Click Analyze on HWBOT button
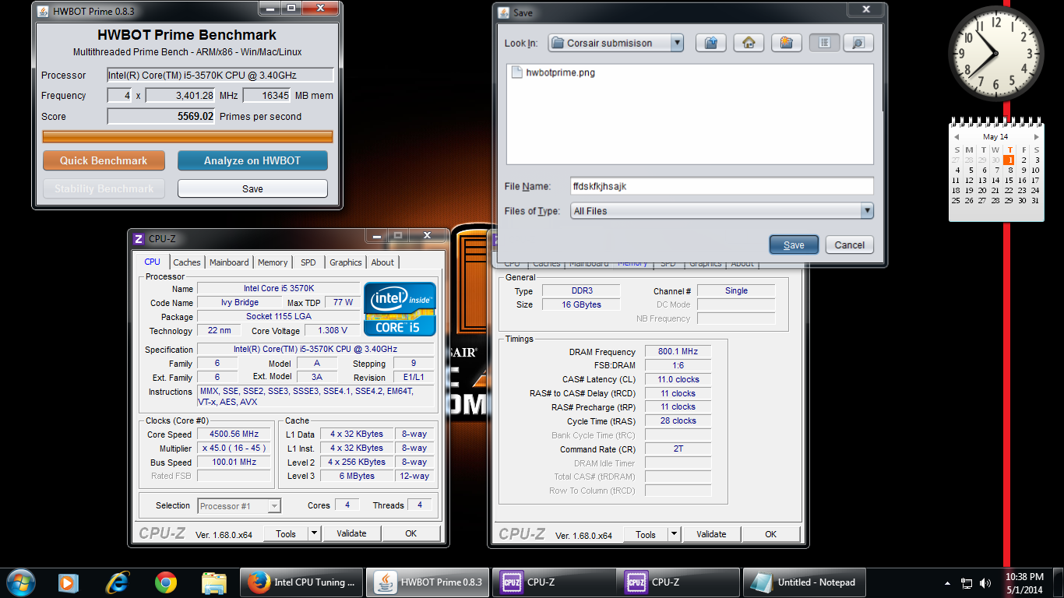The image size is (1064, 598). pyautogui.click(x=252, y=160)
